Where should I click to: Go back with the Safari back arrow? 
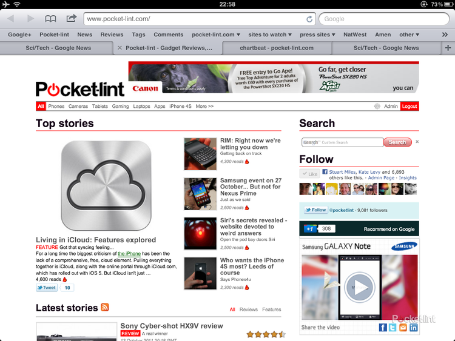(x=11, y=19)
